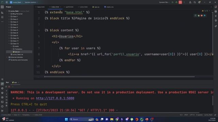
Task: Open the Project tool window icon
Action: tap(2, 7)
